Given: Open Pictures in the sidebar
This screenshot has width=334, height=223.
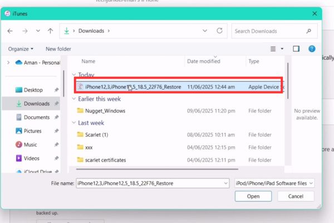Looking at the screenshot, I should (28, 131).
